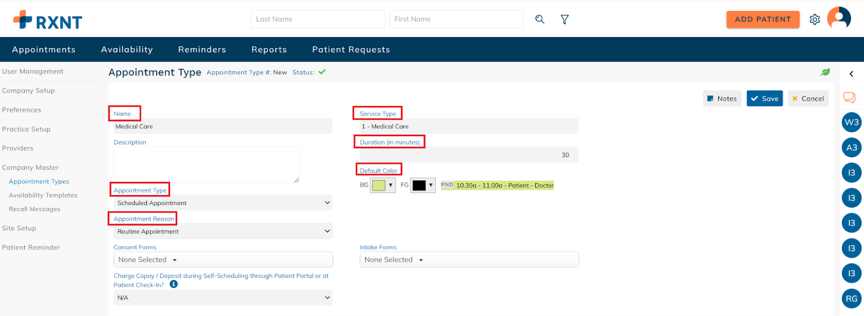Click the user profile avatar

point(839,18)
